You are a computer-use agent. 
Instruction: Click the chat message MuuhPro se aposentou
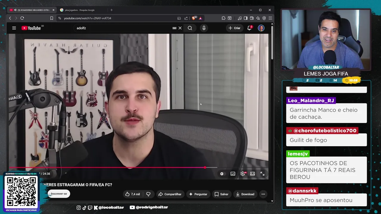321,200
